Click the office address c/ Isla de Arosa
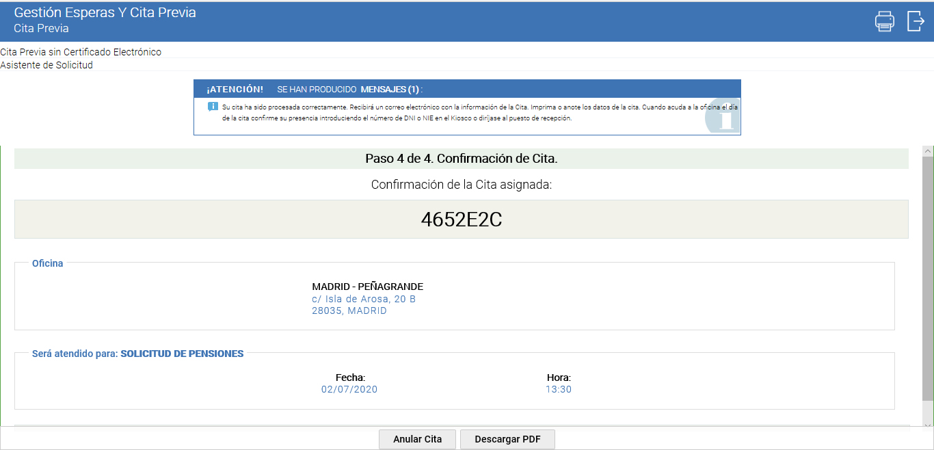934x450 pixels. pyautogui.click(x=364, y=299)
